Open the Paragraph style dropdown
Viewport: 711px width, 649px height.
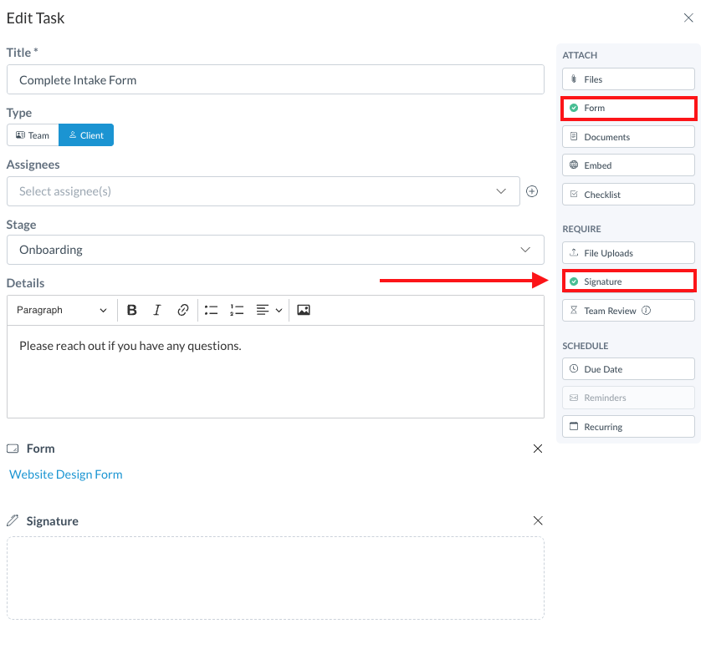point(62,310)
